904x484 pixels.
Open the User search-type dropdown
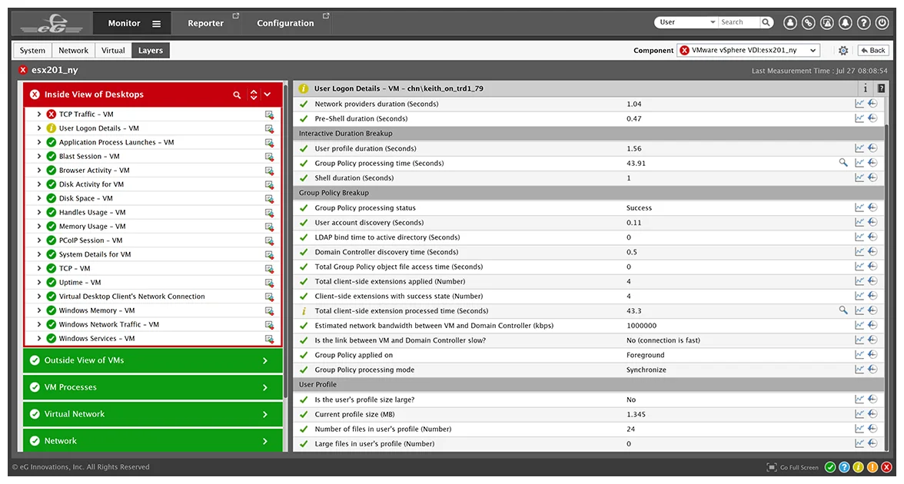coord(686,22)
